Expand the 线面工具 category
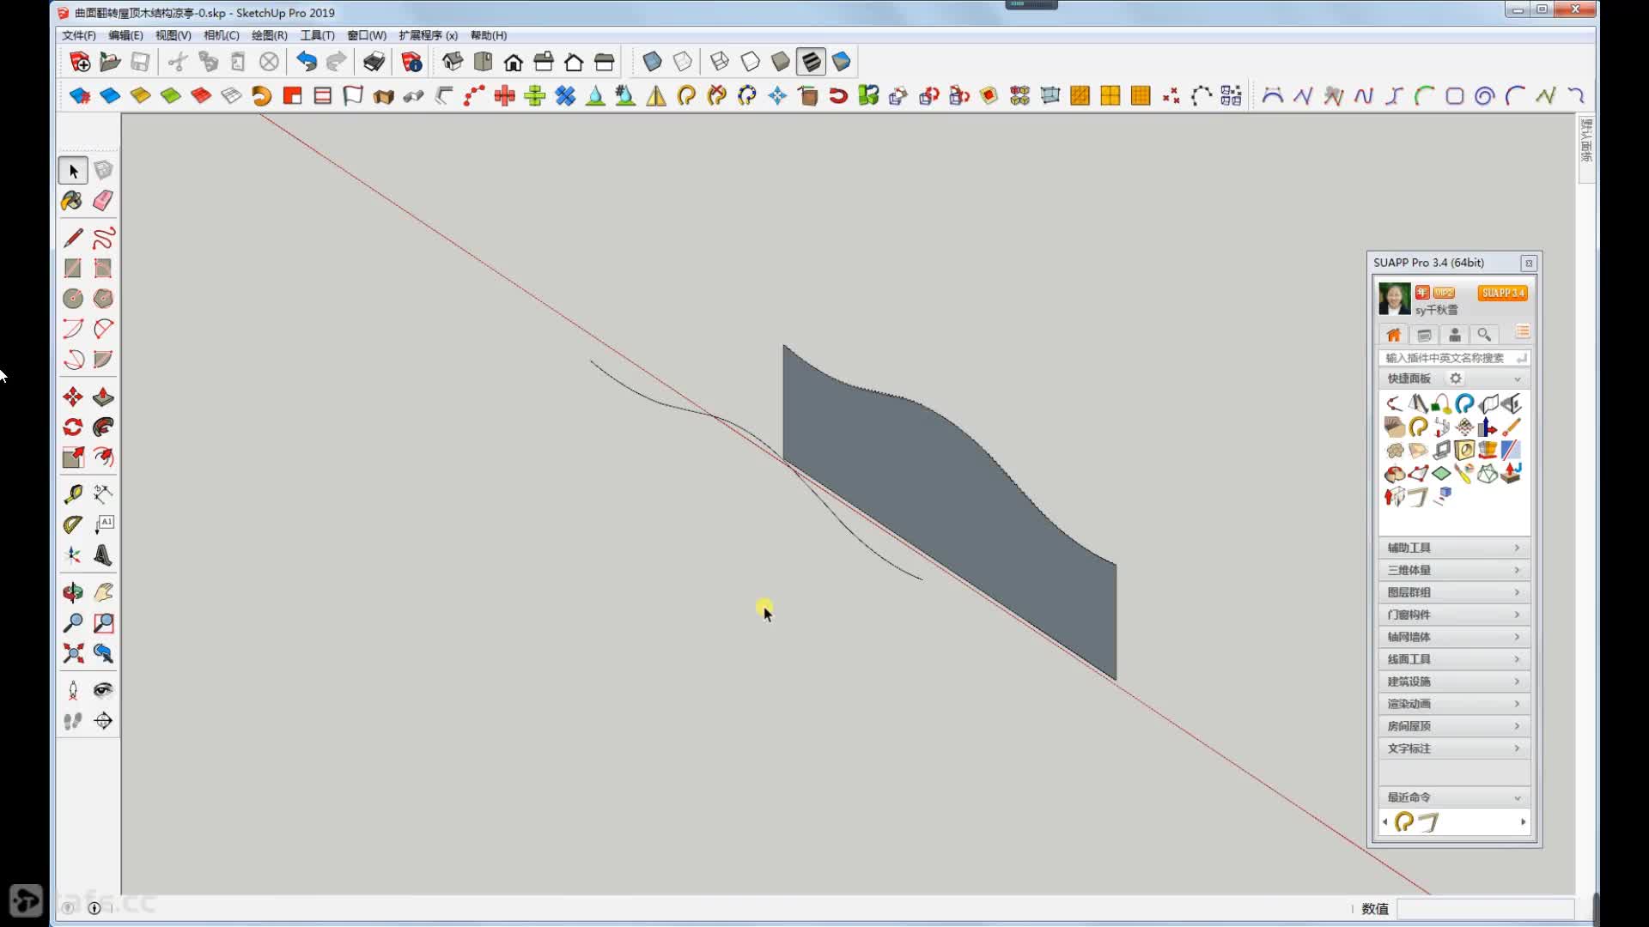 (1454, 659)
